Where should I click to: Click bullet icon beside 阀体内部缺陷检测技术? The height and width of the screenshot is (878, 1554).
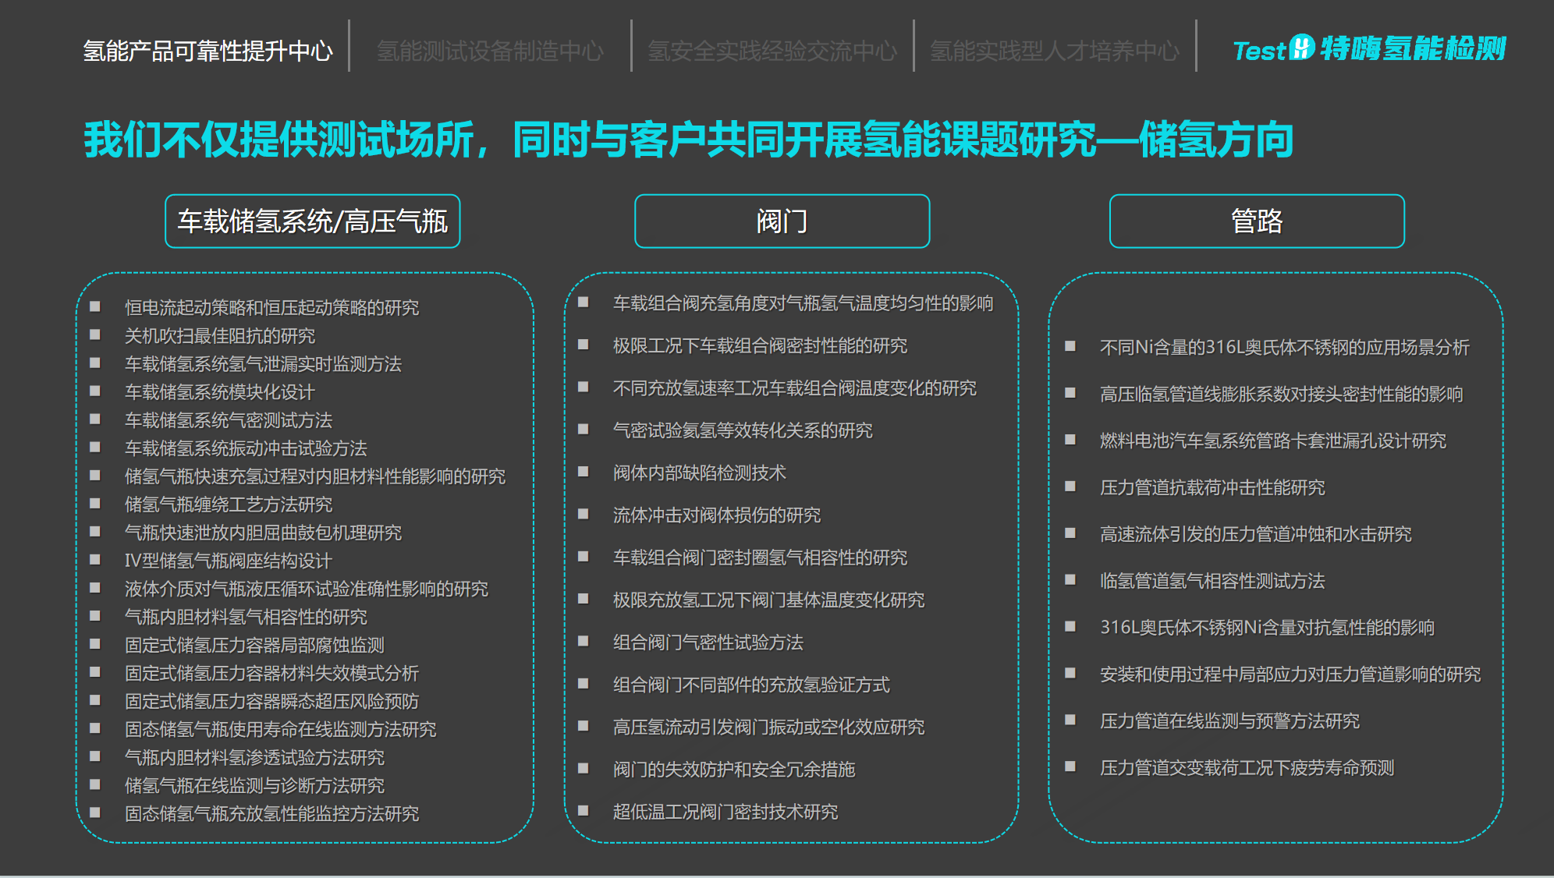[583, 472]
